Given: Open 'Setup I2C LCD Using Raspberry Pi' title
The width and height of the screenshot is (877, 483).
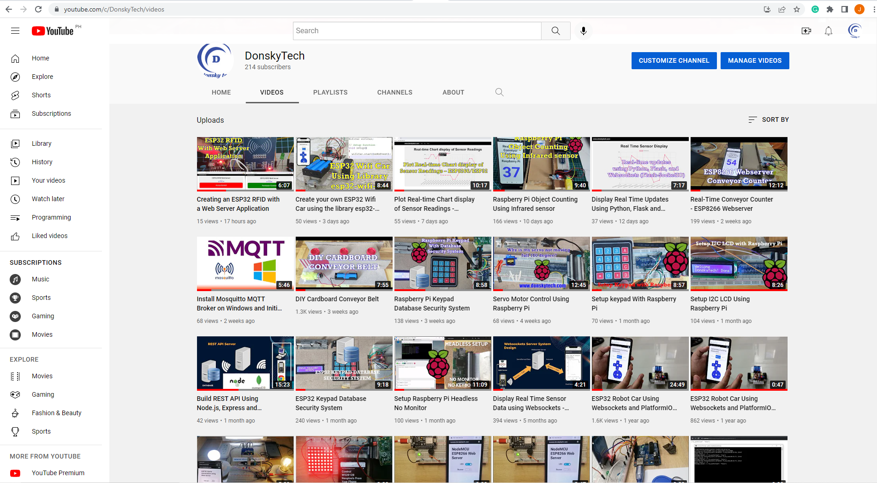Looking at the screenshot, I should pos(720,304).
